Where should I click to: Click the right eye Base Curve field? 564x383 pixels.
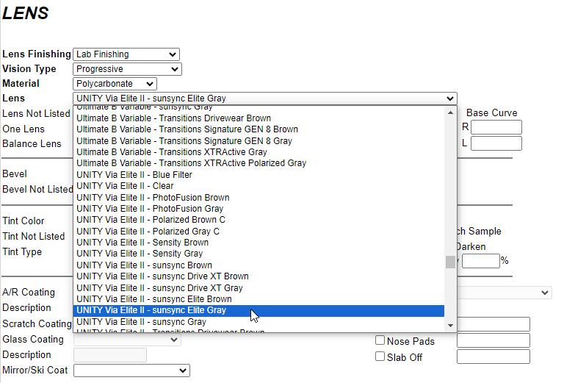pos(496,128)
